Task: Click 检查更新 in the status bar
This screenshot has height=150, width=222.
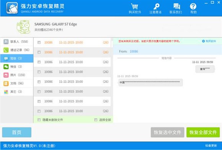Action: 211,146
